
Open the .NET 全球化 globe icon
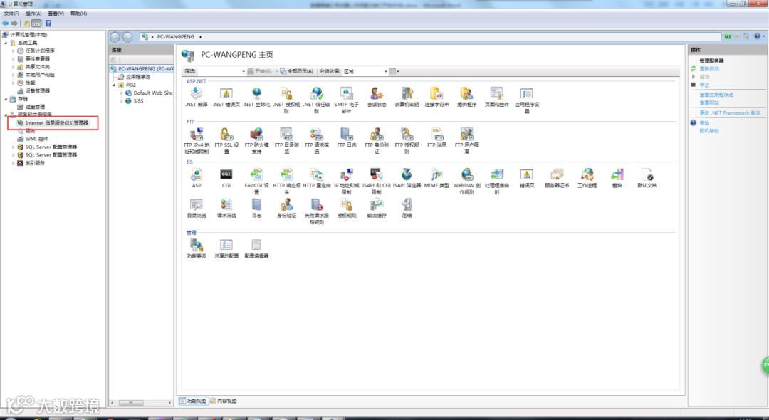coord(256,93)
